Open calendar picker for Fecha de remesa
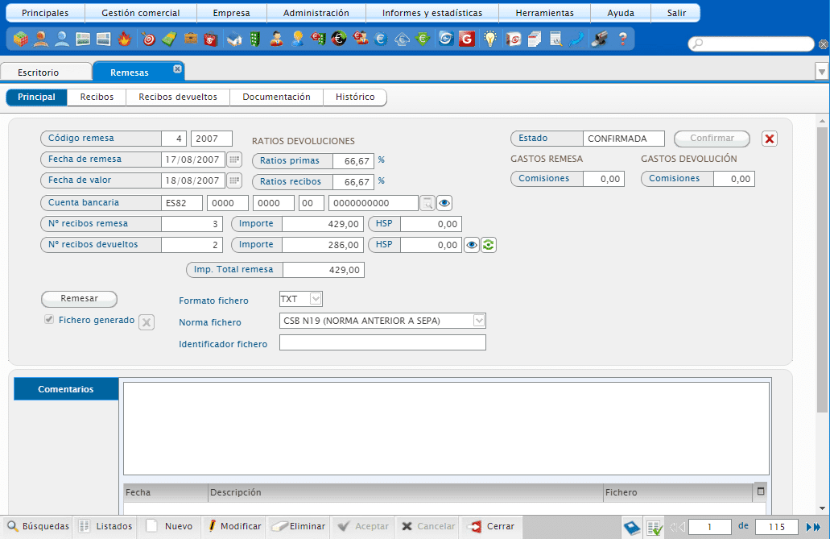 [234, 159]
